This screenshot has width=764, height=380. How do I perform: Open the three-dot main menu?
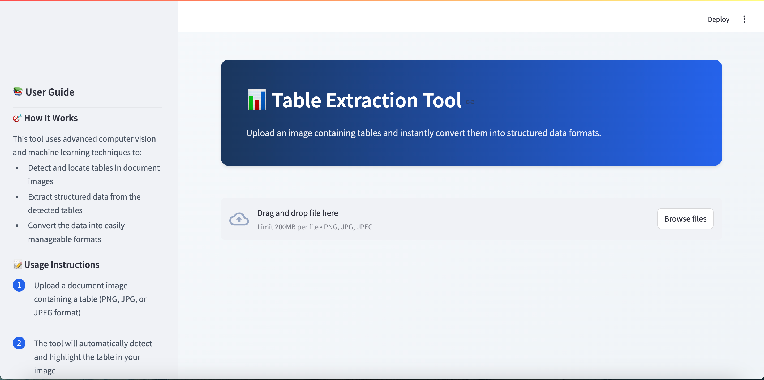pyautogui.click(x=744, y=19)
